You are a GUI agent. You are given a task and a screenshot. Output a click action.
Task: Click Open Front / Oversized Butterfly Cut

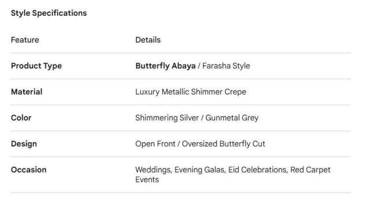200,144
